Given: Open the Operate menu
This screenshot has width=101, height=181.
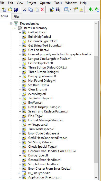Looking at the screenshot, I should [x=45, y=3].
